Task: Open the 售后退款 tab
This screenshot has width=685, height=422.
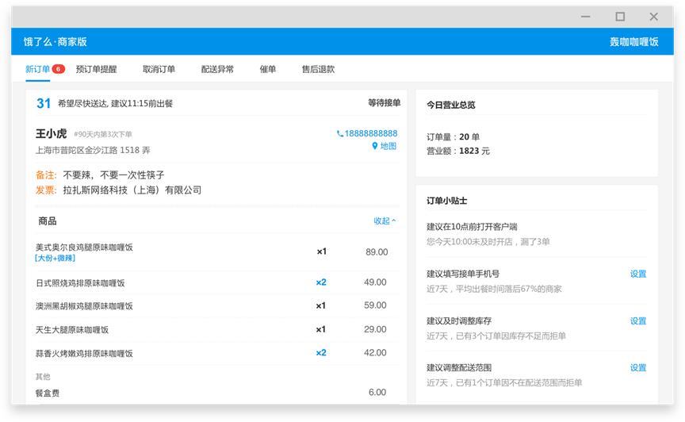Action: [x=318, y=69]
